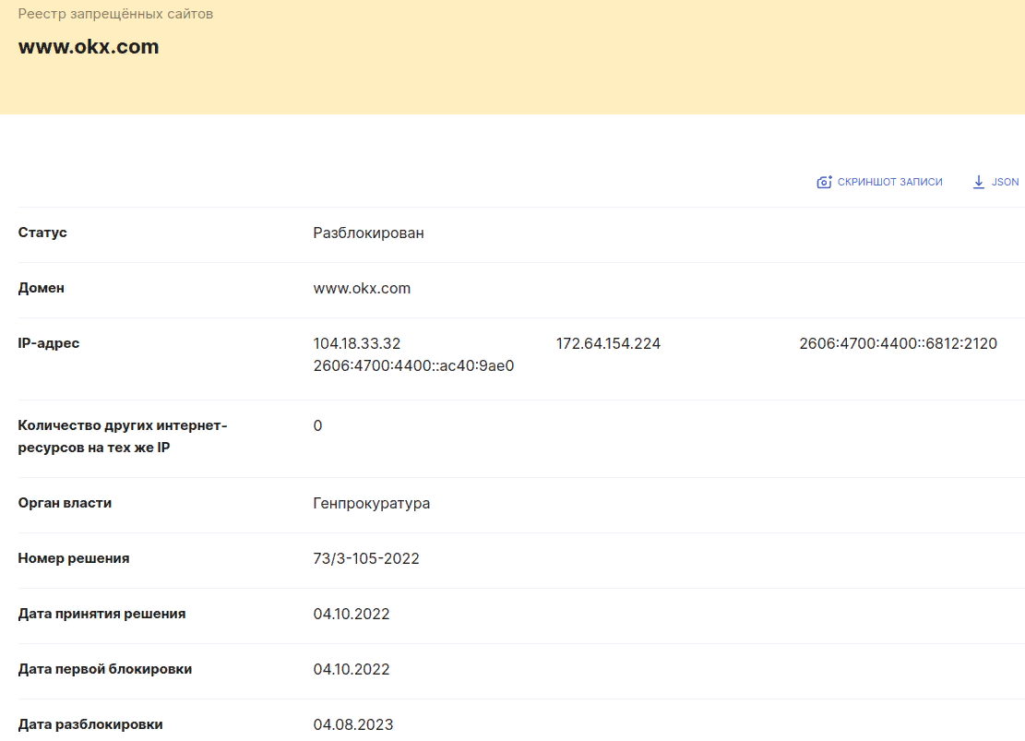Click IPv6 address 2606:4700:4400::6812:2120
The image size is (1025, 741).
coord(899,343)
